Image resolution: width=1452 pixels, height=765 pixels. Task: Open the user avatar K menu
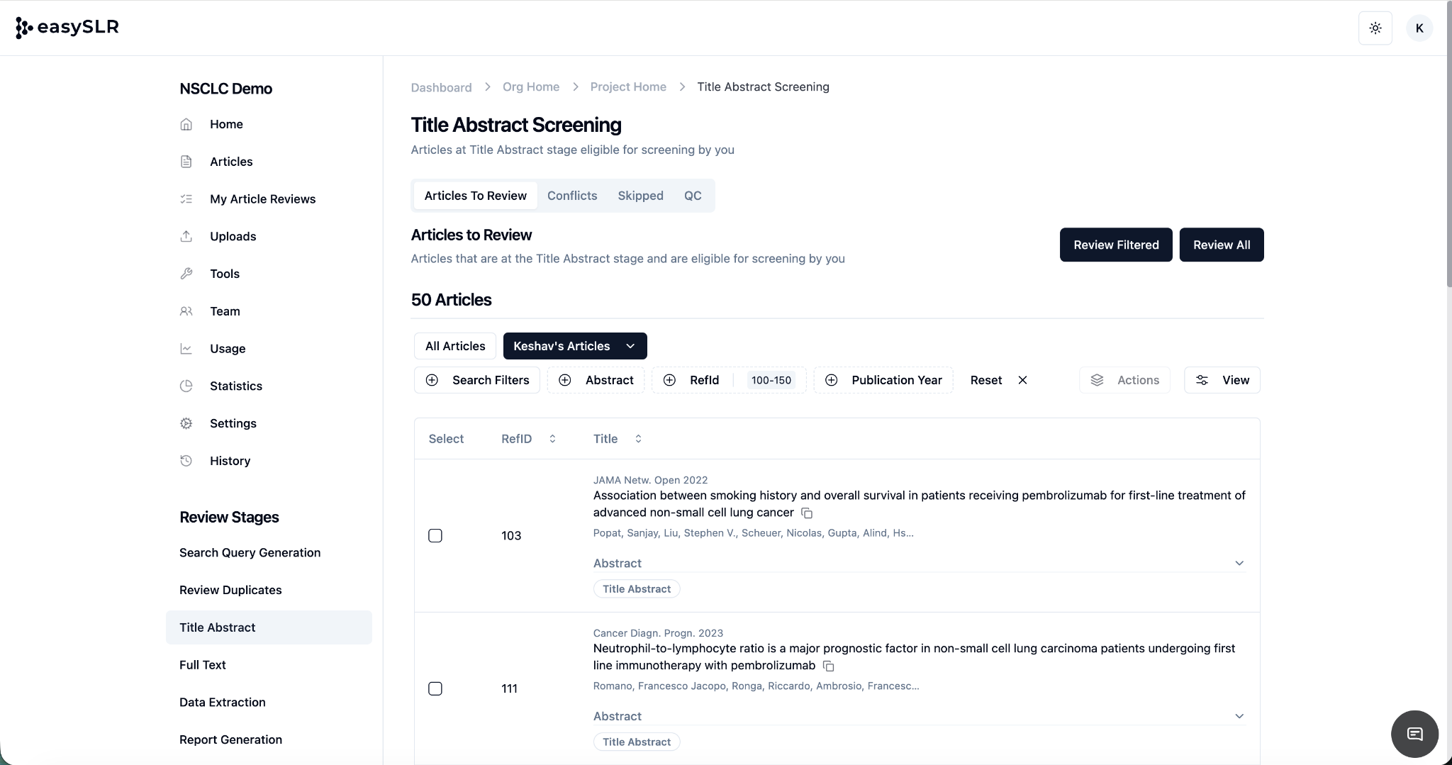[x=1419, y=28]
